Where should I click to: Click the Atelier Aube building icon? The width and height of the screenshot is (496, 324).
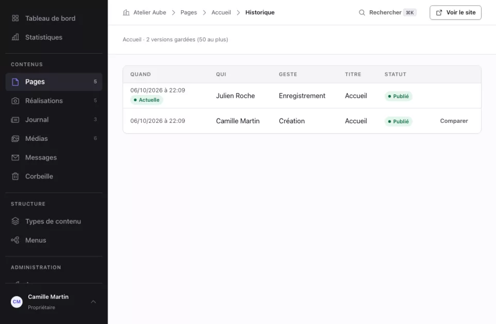coord(126,12)
